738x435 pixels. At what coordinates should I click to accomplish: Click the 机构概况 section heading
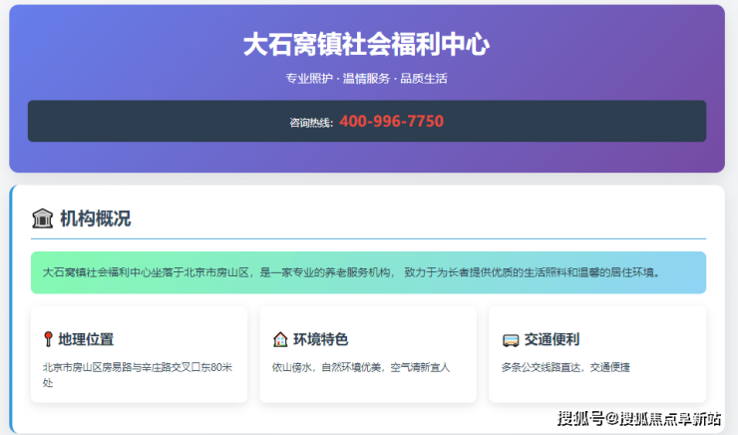(x=95, y=218)
